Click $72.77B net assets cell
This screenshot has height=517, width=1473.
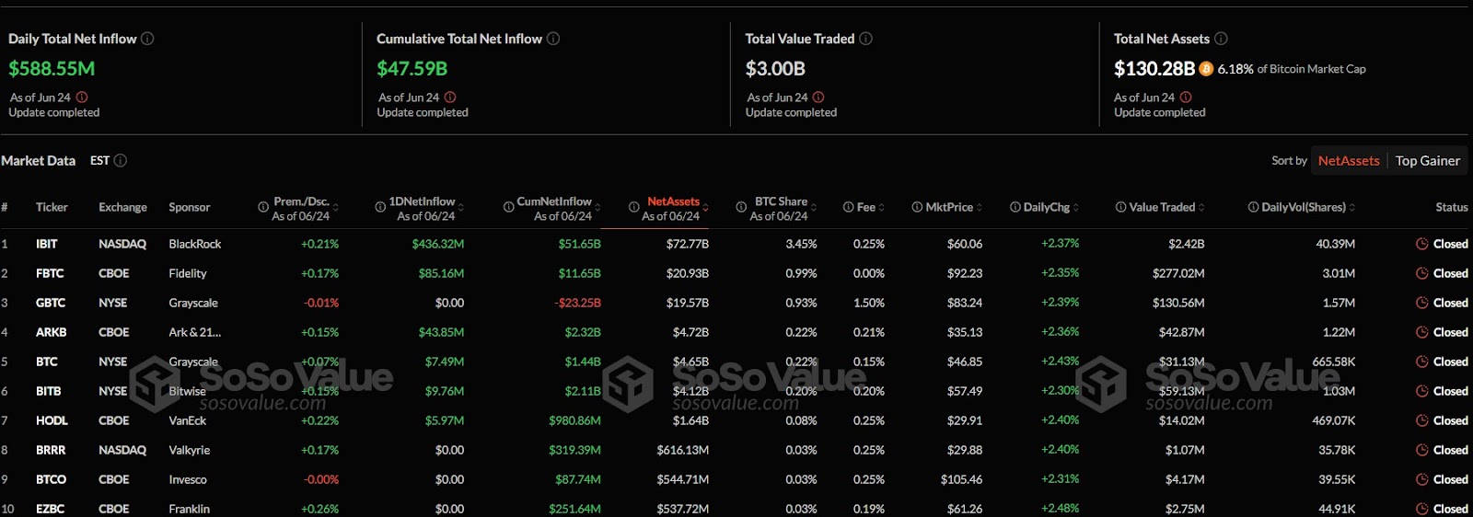688,244
